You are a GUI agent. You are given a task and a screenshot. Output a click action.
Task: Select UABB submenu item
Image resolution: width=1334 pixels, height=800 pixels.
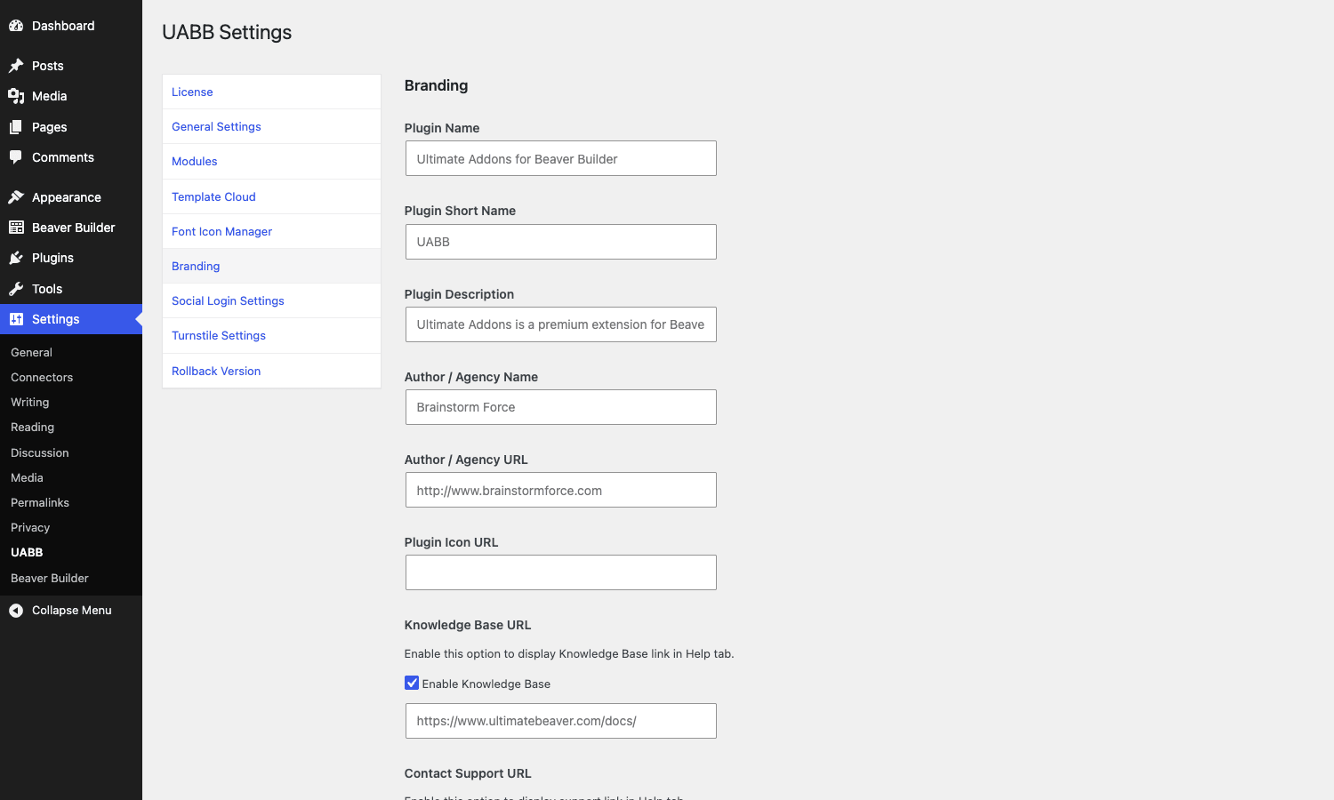coord(27,552)
